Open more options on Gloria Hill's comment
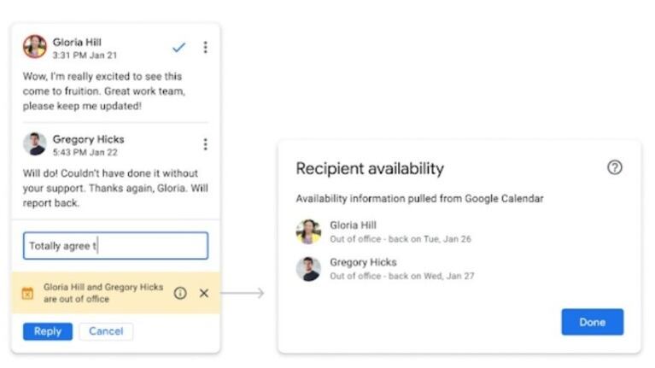 pyautogui.click(x=205, y=47)
